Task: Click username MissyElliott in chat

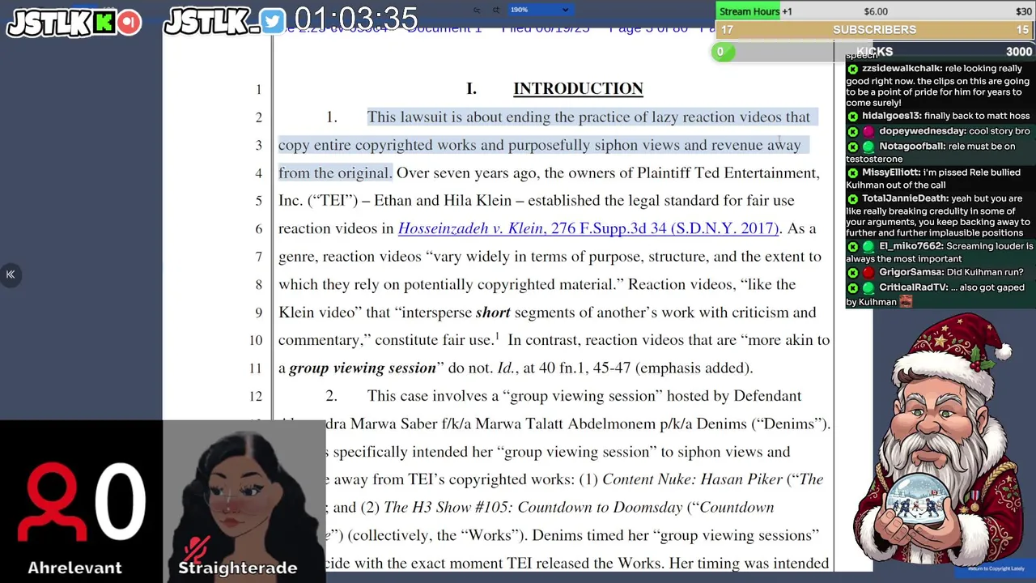Action: (x=891, y=173)
